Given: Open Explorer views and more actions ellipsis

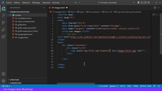Looking at the screenshot, I should [x=44, y=8].
